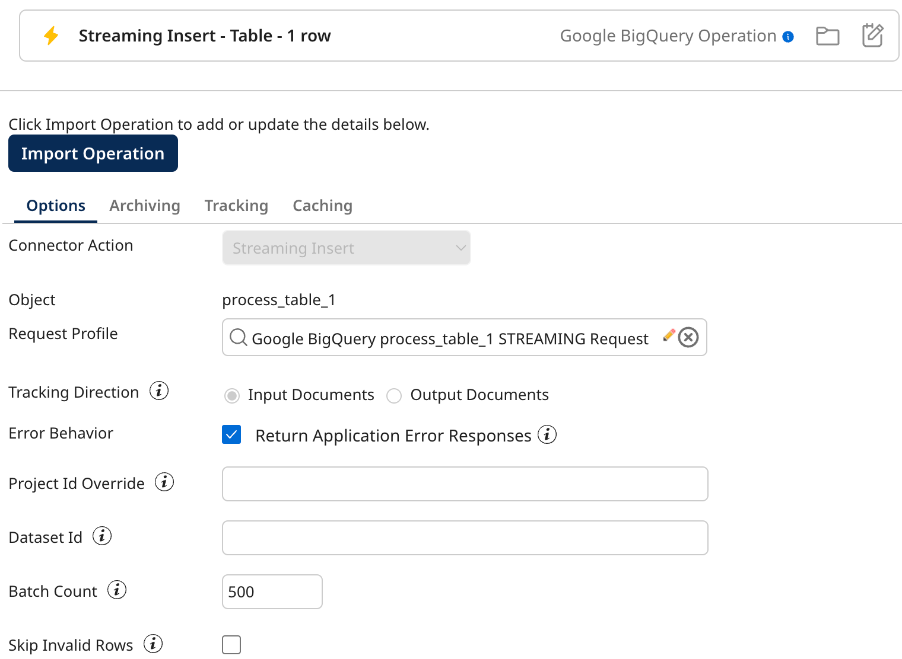
Task: Click the Request Profile search magnifier icon
Action: [x=238, y=338]
